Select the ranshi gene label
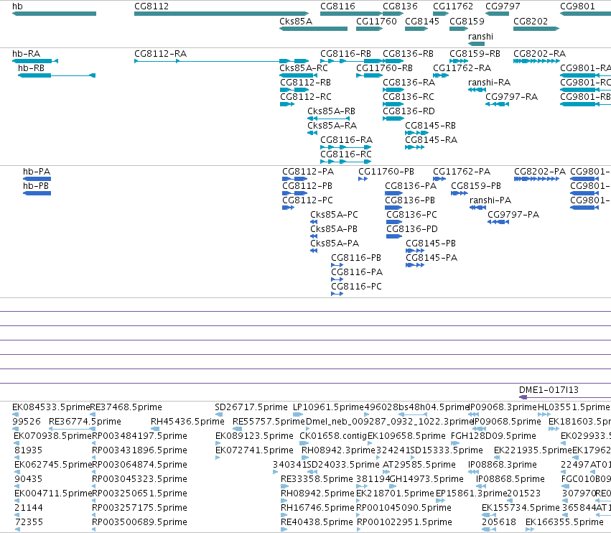 point(480,37)
